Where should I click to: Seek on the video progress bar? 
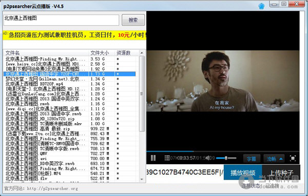(223, 151)
